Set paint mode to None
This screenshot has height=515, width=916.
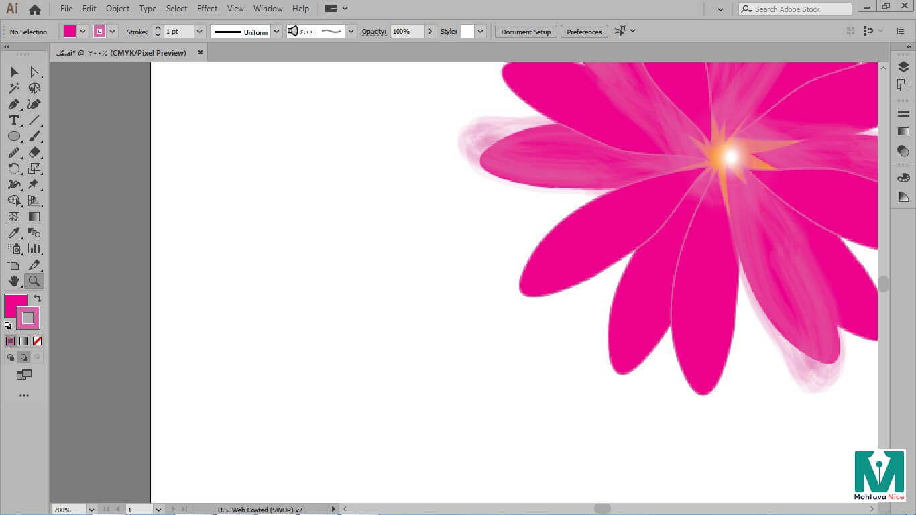pos(38,341)
